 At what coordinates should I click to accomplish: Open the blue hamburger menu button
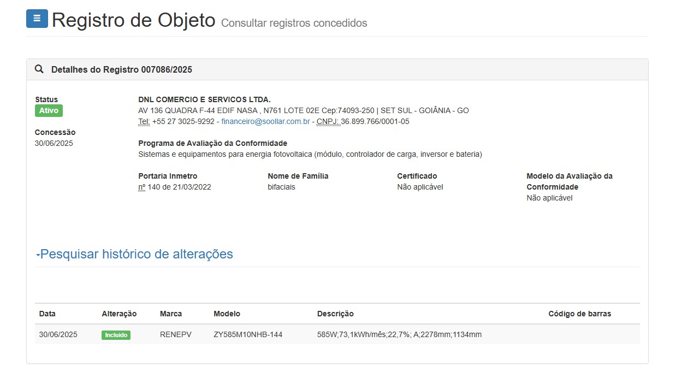(x=37, y=19)
